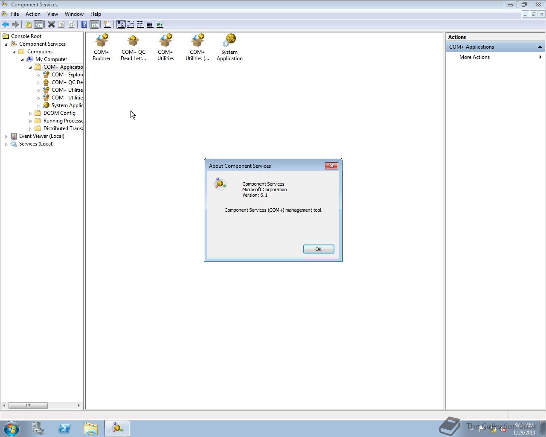Click the tree pane scroll-left arrow

4,405
